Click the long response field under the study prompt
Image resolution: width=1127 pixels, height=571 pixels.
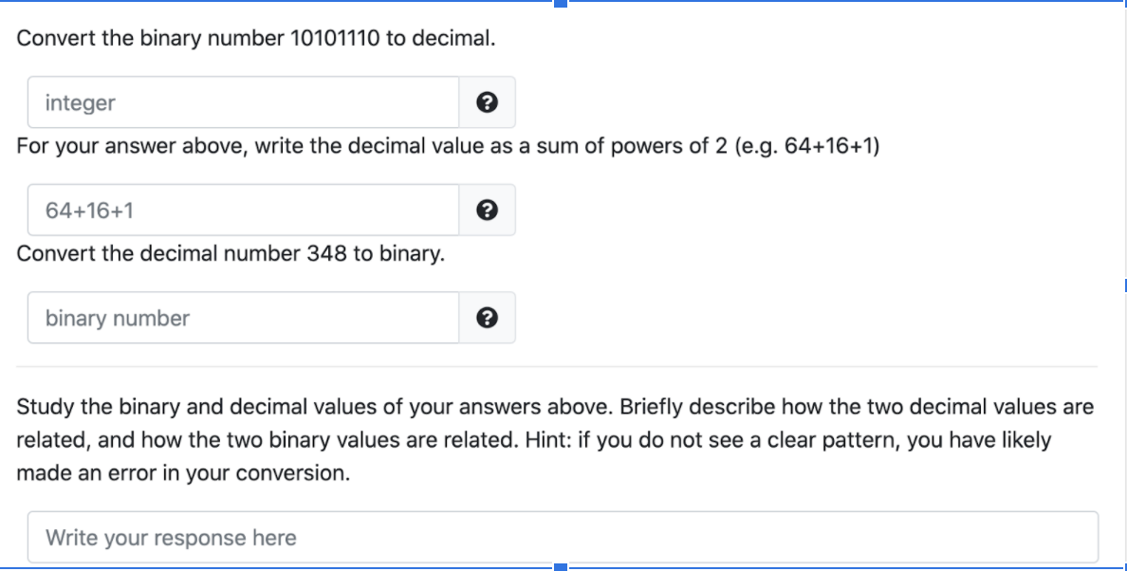click(564, 537)
